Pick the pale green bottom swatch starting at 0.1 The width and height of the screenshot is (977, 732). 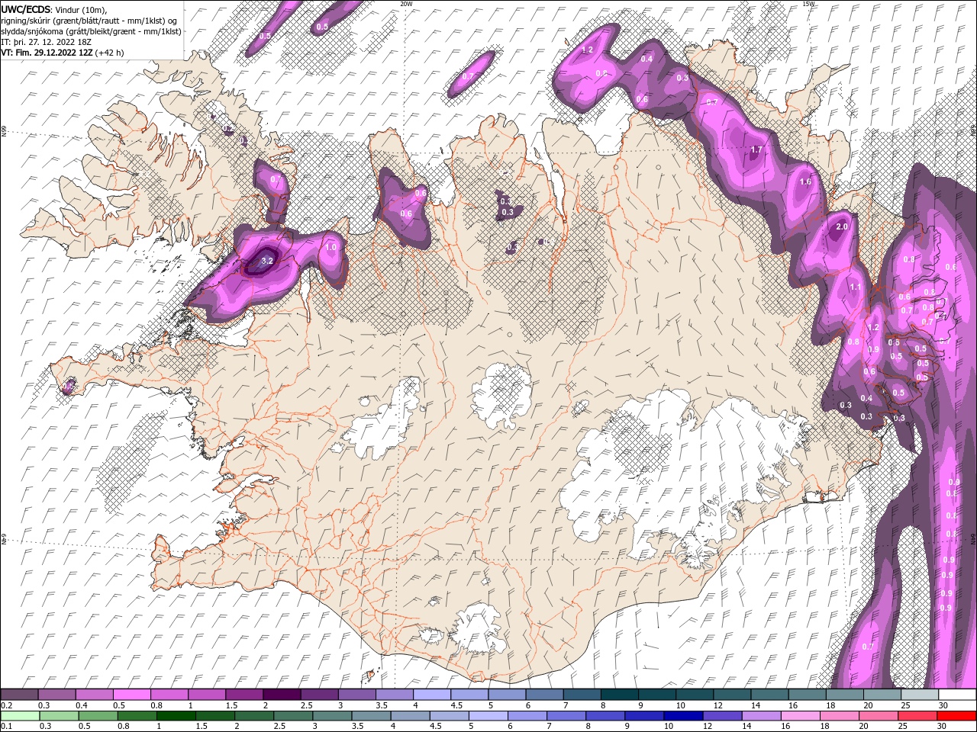[20, 716]
